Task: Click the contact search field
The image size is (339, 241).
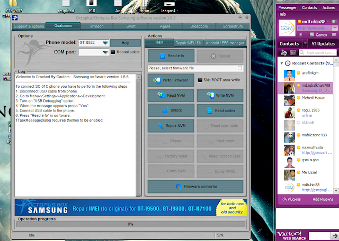Action: click(x=318, y=52)
